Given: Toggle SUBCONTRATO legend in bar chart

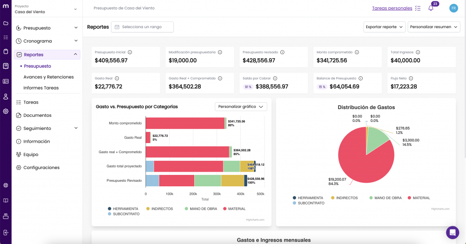Looking at the screenshot, I should click(x=123, y=214).
